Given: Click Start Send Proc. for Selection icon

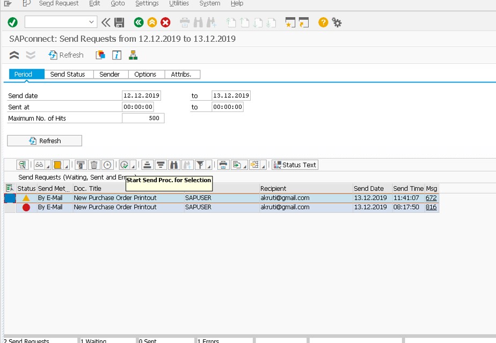Looking at the screenshot, I should 125,165.
